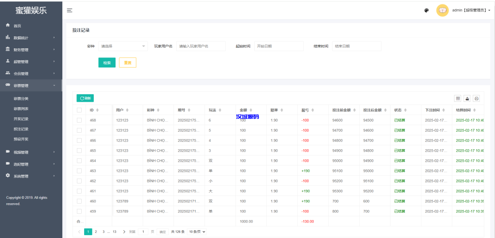Click the gear icon for 系统管理

coord(8,176)
